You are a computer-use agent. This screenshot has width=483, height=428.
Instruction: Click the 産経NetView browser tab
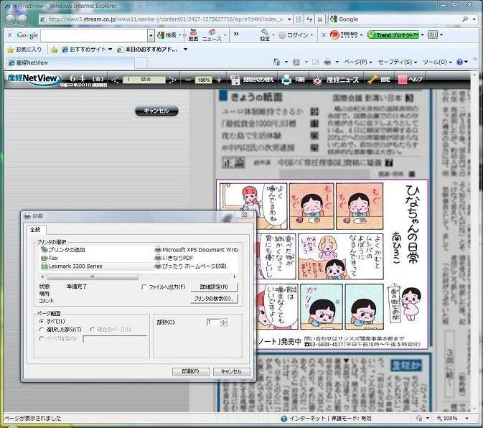click(x=70, y=63)
